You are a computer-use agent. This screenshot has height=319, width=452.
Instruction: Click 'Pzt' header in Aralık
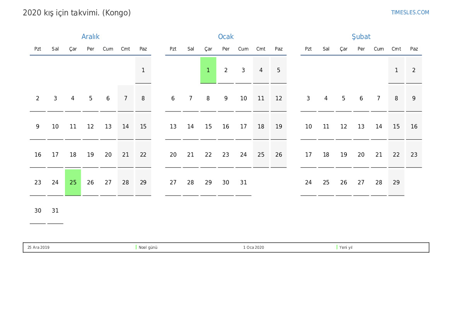(38, 49)
